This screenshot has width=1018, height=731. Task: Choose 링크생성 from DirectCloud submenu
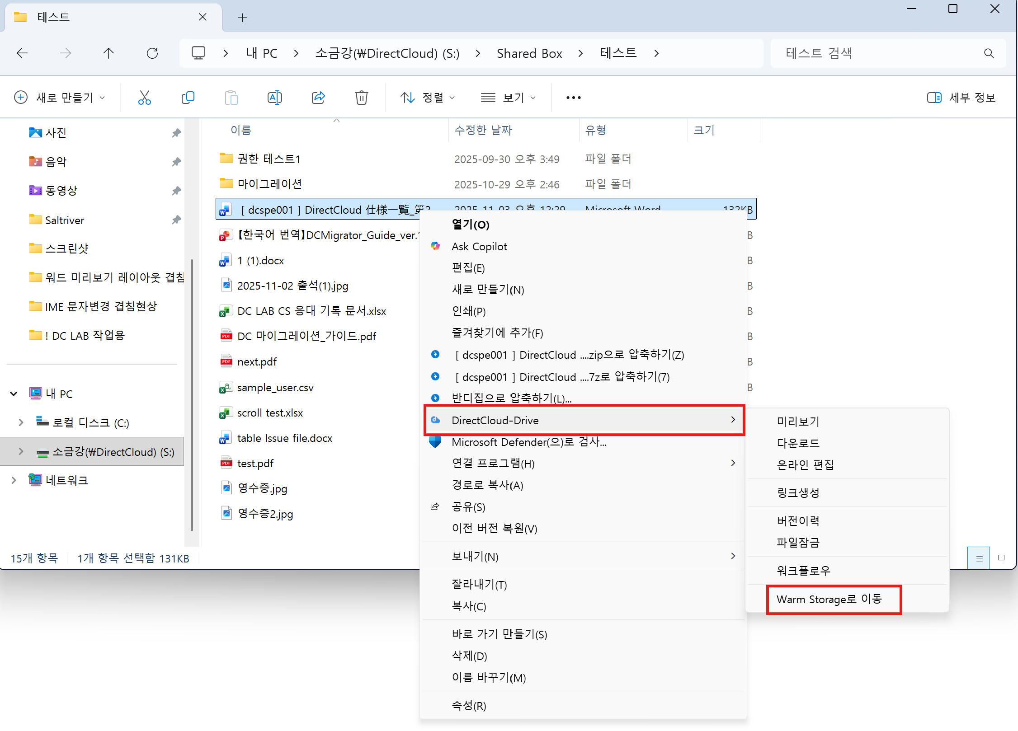click(x=798, y=493)
